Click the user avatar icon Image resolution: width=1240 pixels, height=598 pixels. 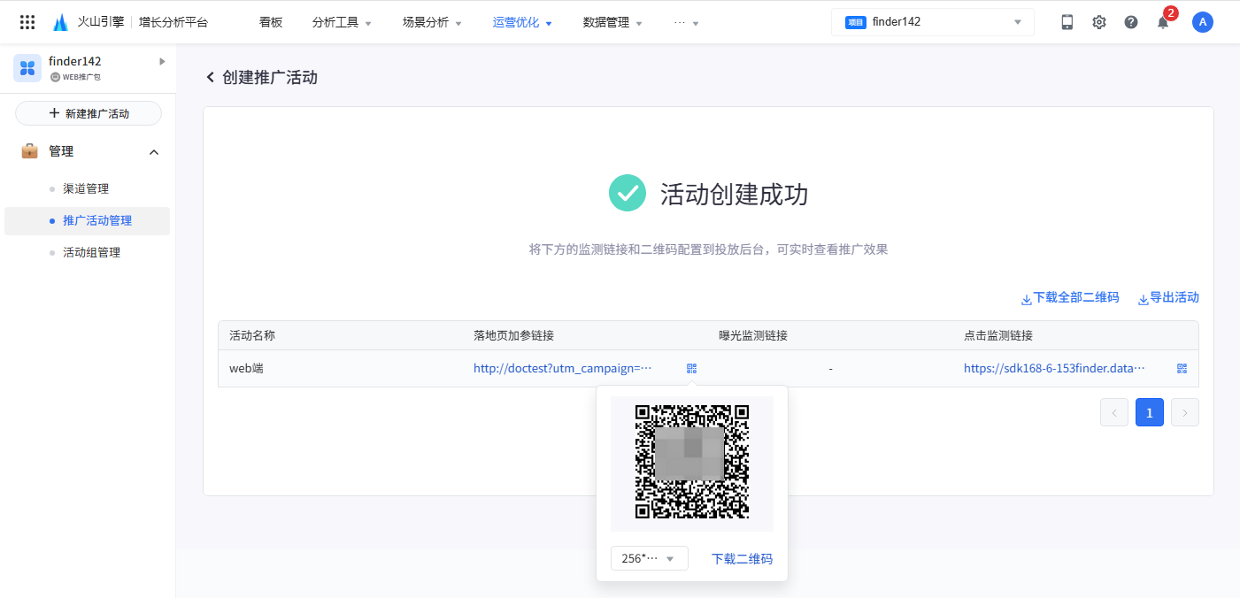tap(1202, 22)
